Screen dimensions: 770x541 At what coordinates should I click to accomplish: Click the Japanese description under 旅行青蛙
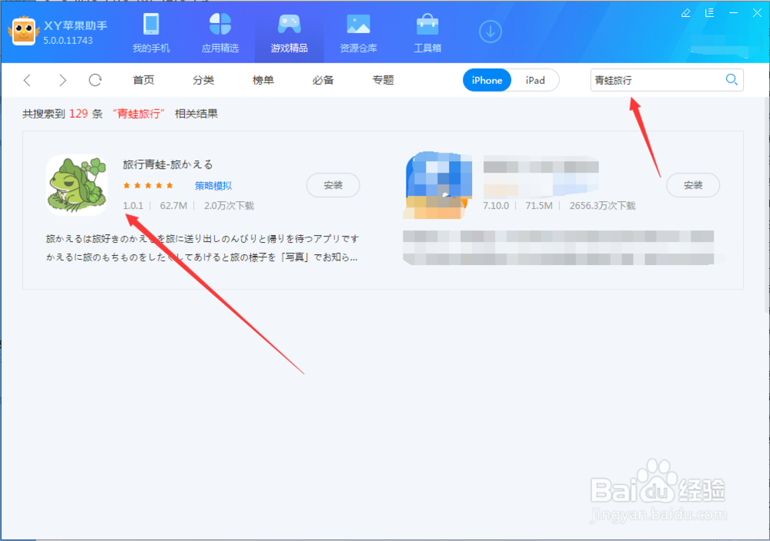pyautogui.click(x=203, y=247)
